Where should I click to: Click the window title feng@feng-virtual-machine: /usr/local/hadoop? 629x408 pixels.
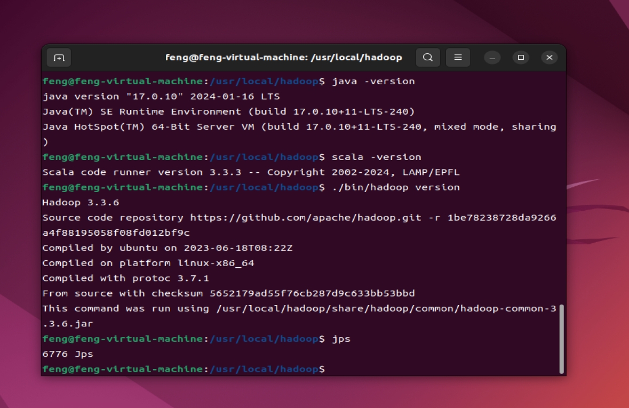284,58
